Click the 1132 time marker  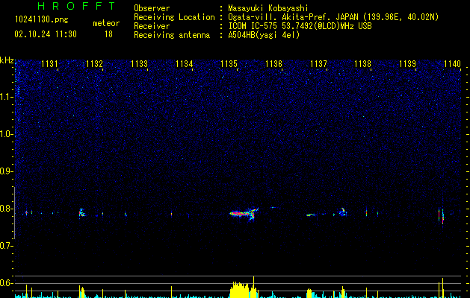[94, 64]
